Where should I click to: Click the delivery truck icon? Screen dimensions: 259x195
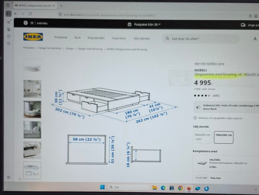click(243, 25)
